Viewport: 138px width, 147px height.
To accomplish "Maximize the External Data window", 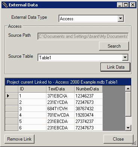I will tap(126, 5).
